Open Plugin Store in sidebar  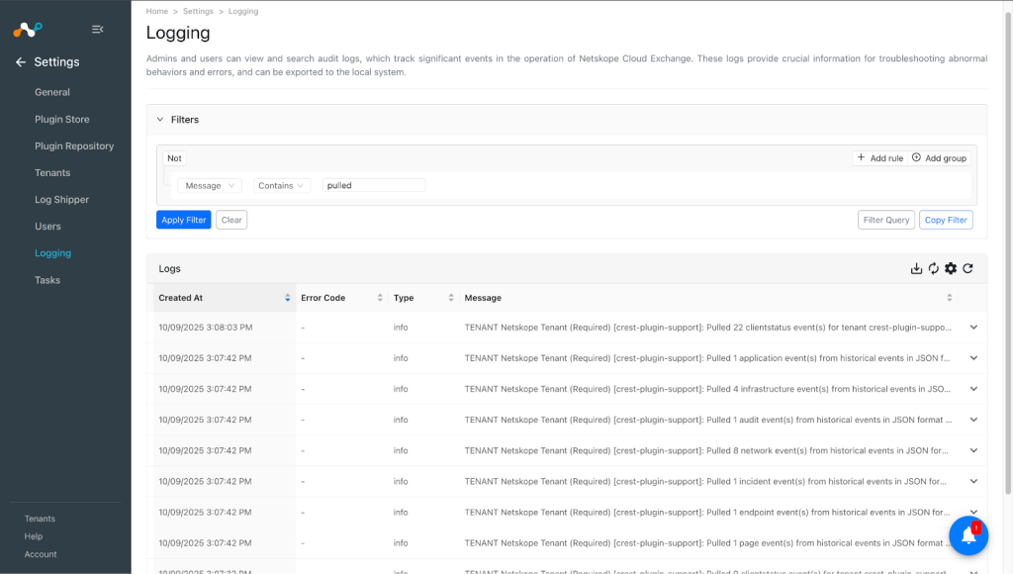(62, 120)
